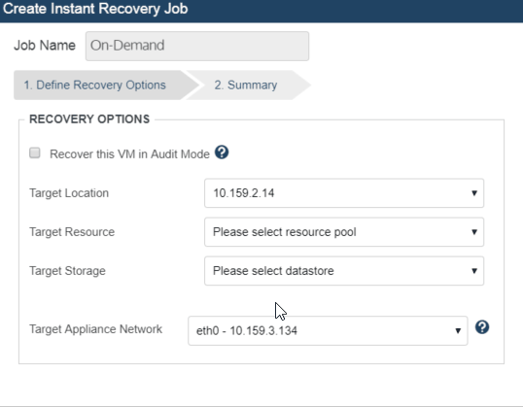Image resolution: width=523 pixels, height=407 pixels.
Task: Open help for Audit Mode recovery
Action: click(222, 153)
